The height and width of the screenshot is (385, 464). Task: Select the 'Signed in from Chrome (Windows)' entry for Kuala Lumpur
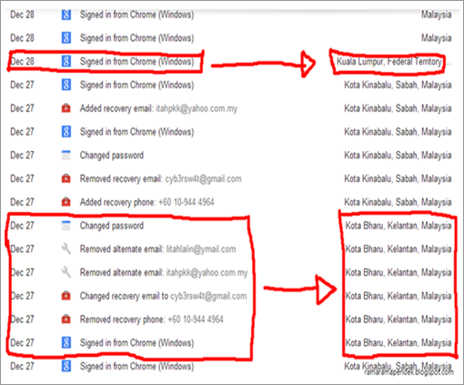(x=136, y=62)
